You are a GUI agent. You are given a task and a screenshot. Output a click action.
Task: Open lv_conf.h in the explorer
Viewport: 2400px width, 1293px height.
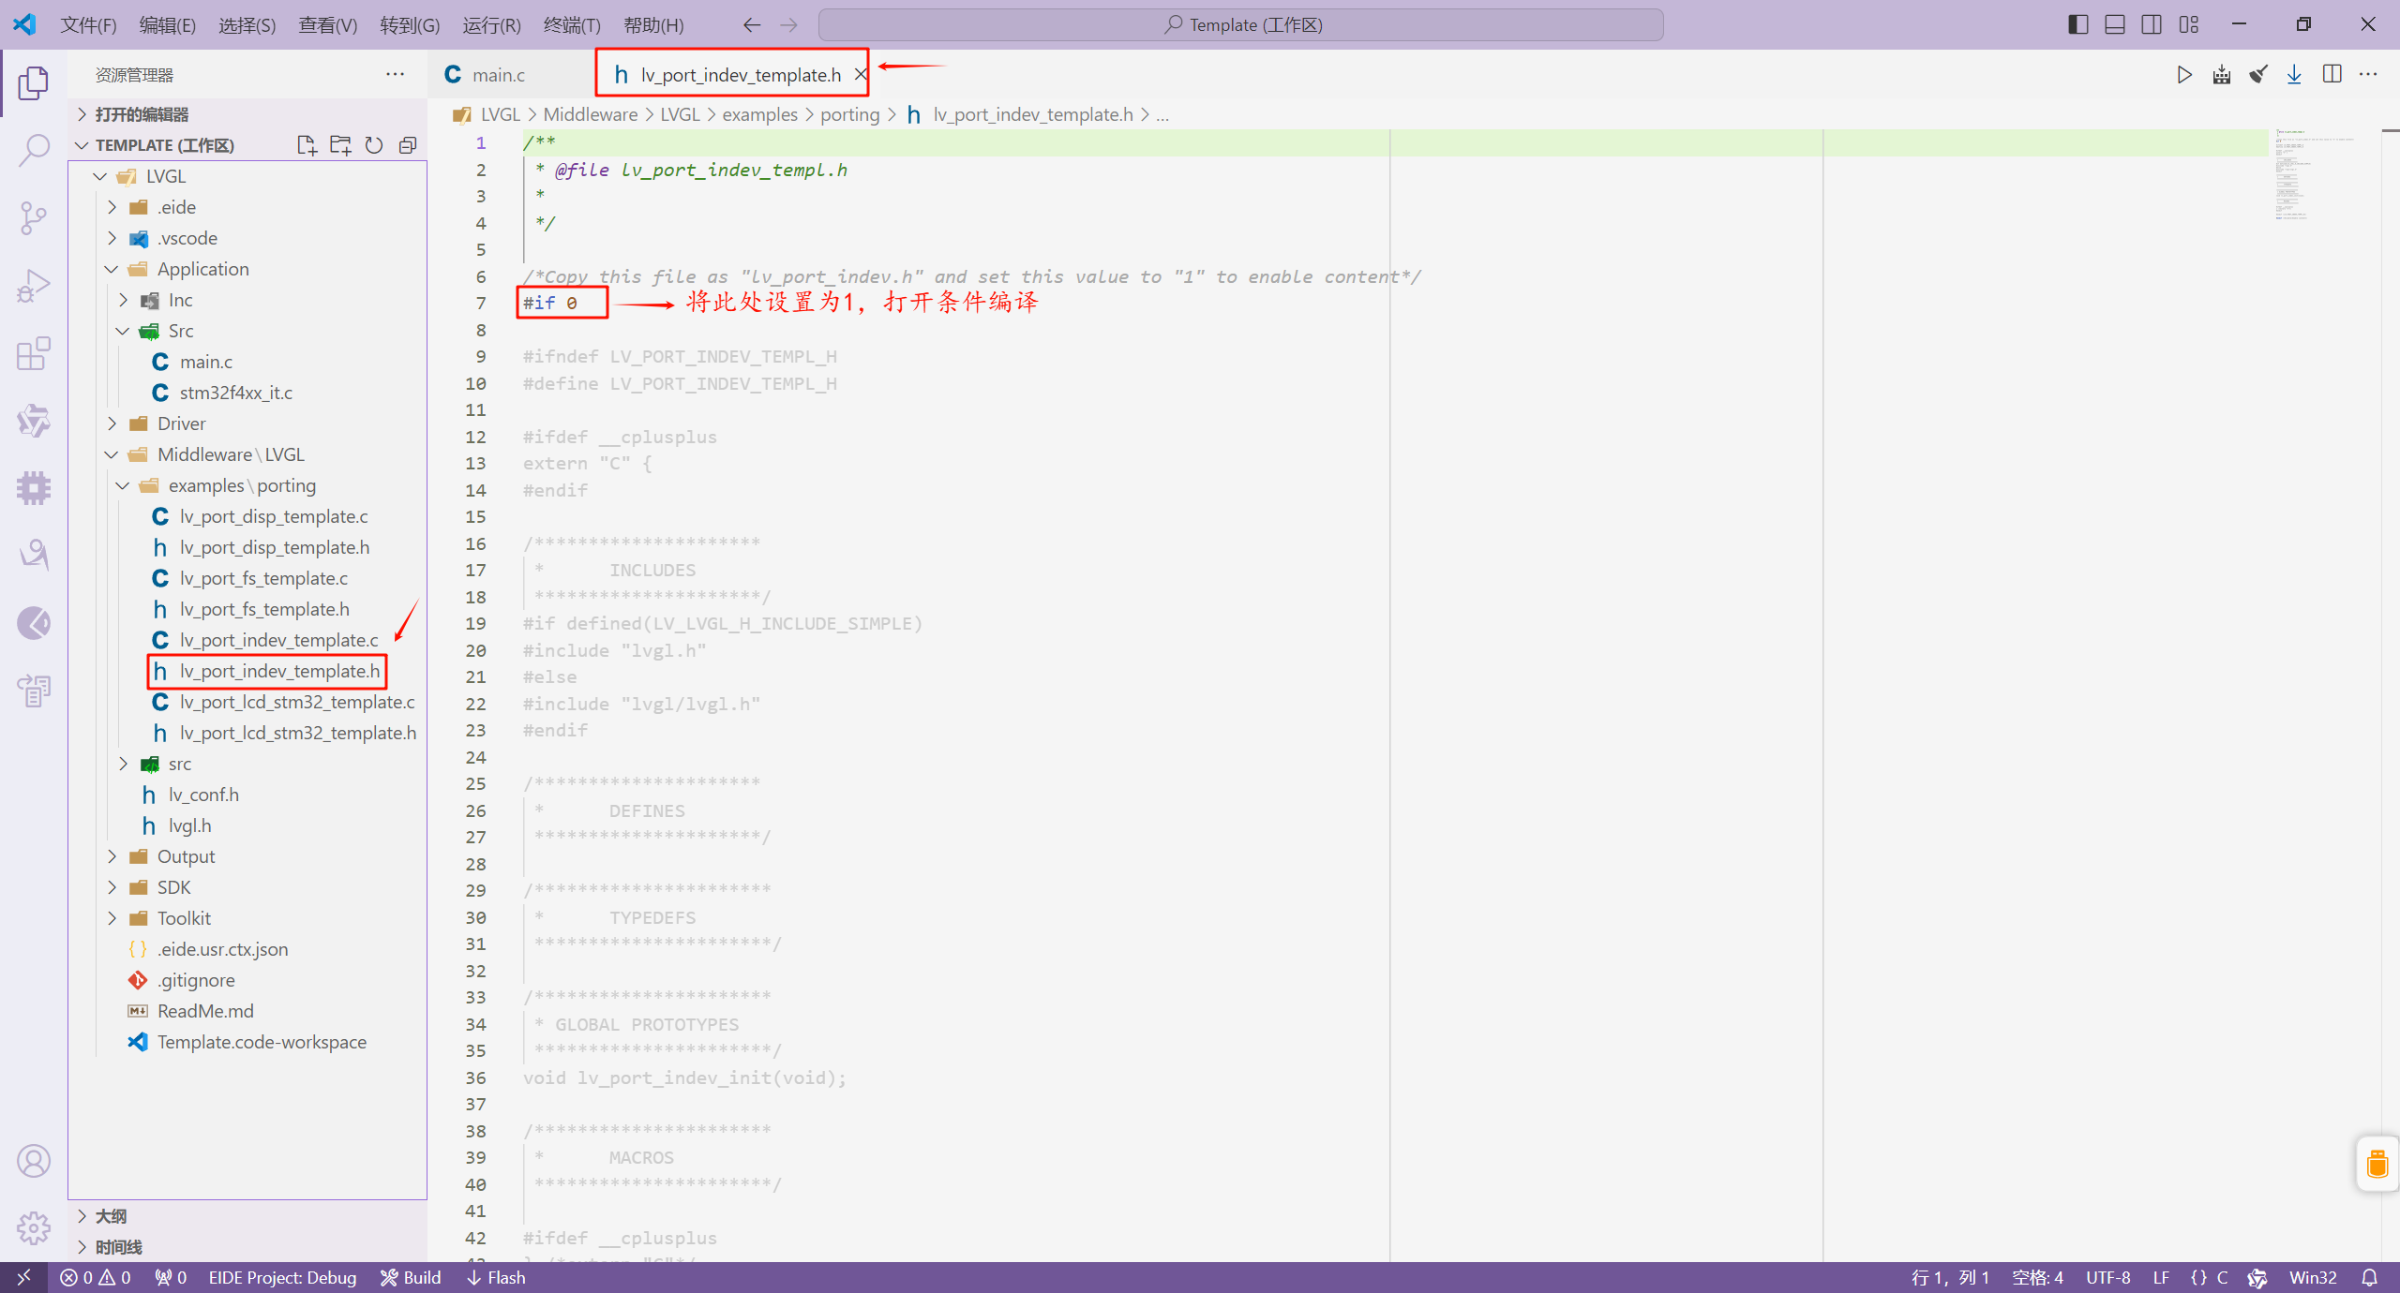(x=203, y=795)
